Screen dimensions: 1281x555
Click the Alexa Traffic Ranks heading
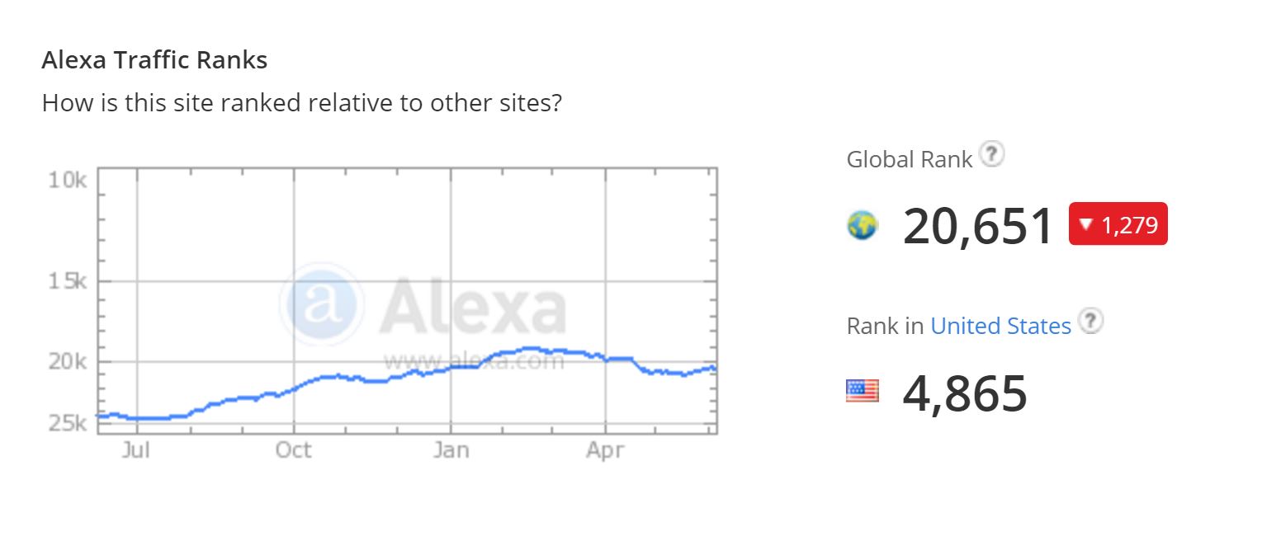tap(154, 60)
